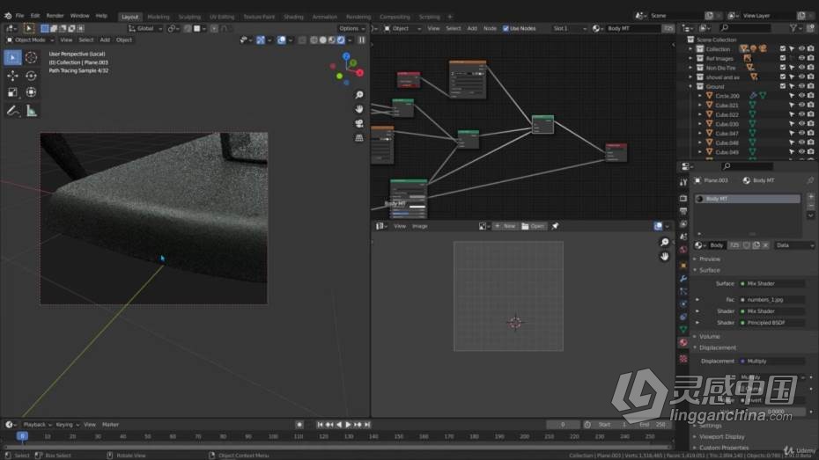The height and width of the screenshot is (460, 819).
Task: Add a new material slot
Action: tap(811, 197)
